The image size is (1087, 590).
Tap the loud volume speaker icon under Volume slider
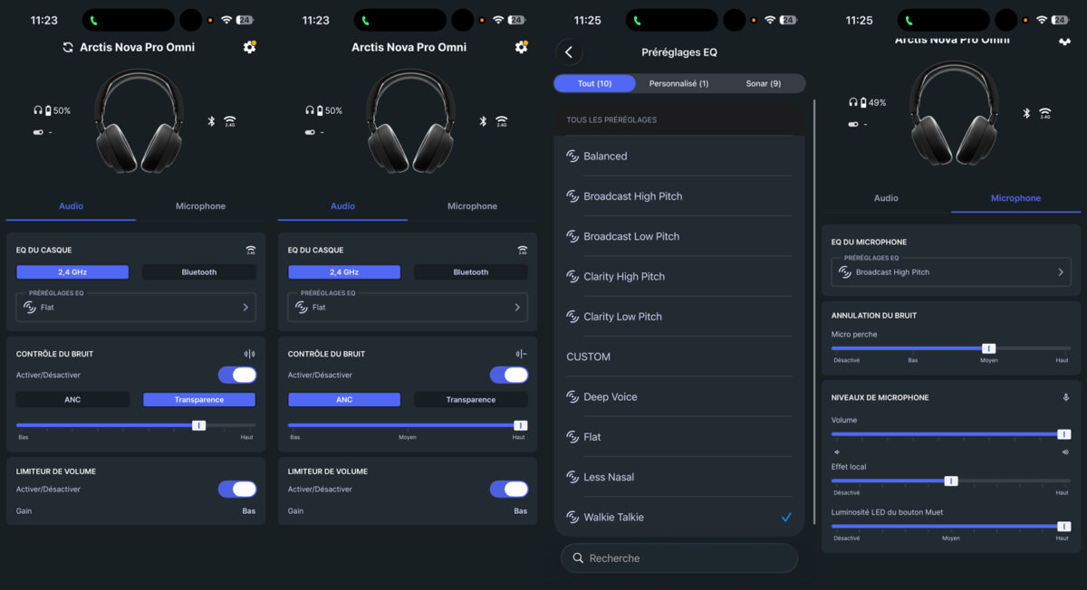[1066, 452]
